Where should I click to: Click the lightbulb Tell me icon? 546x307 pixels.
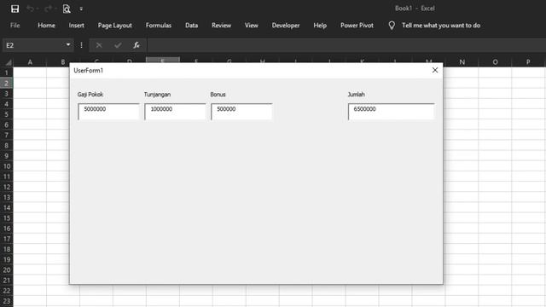pyautogui.click(x=392, y=26)
